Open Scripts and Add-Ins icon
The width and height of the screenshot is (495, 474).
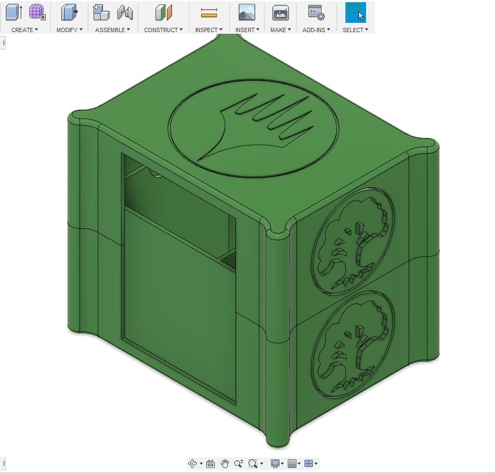point(316,12)
